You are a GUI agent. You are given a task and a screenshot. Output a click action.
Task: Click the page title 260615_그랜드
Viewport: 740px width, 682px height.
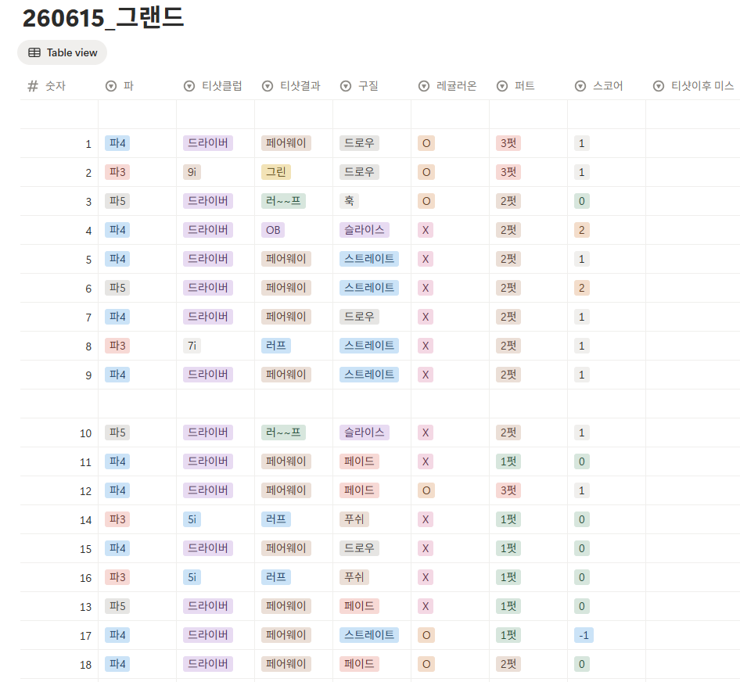103,18
